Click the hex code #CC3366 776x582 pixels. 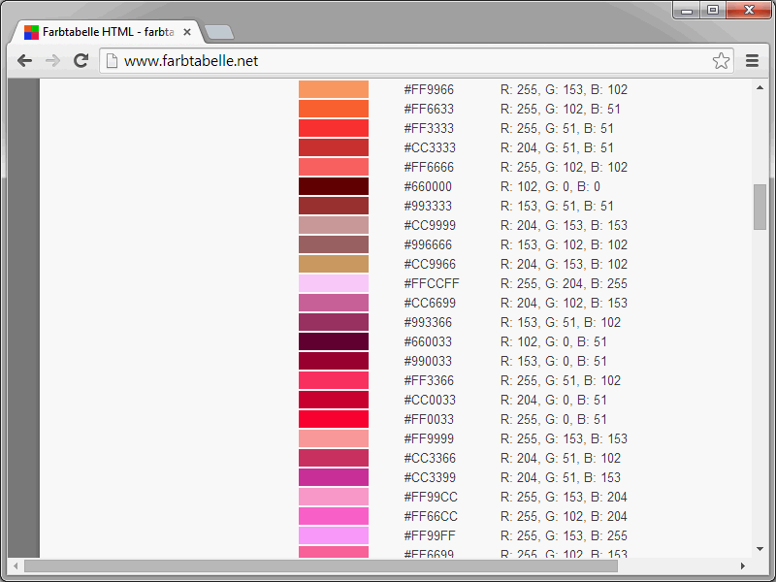430,458
